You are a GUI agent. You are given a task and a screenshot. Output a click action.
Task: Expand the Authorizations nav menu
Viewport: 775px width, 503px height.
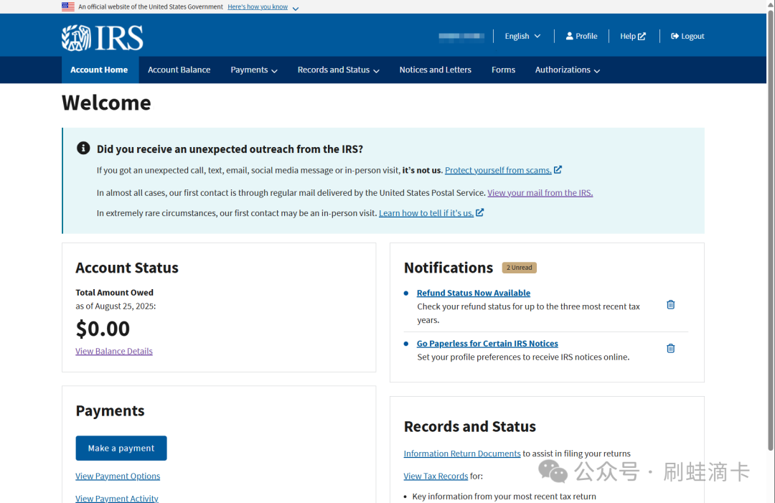pos(567,70)
